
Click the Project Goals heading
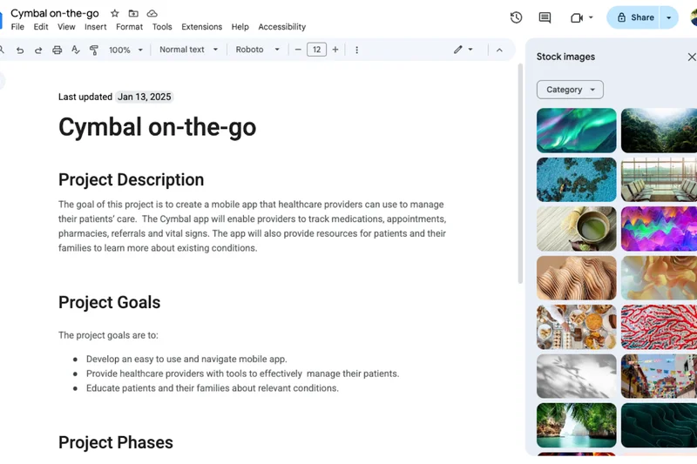coord(110,302)
